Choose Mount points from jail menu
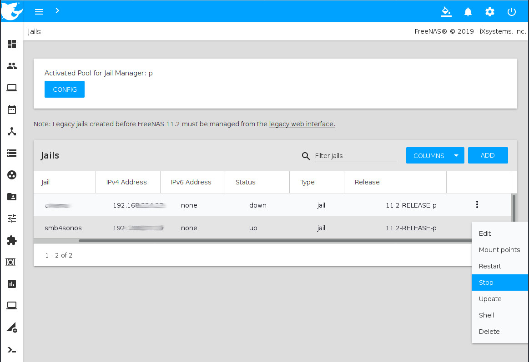Screen dimensions: 529x362 pos(499,250)
